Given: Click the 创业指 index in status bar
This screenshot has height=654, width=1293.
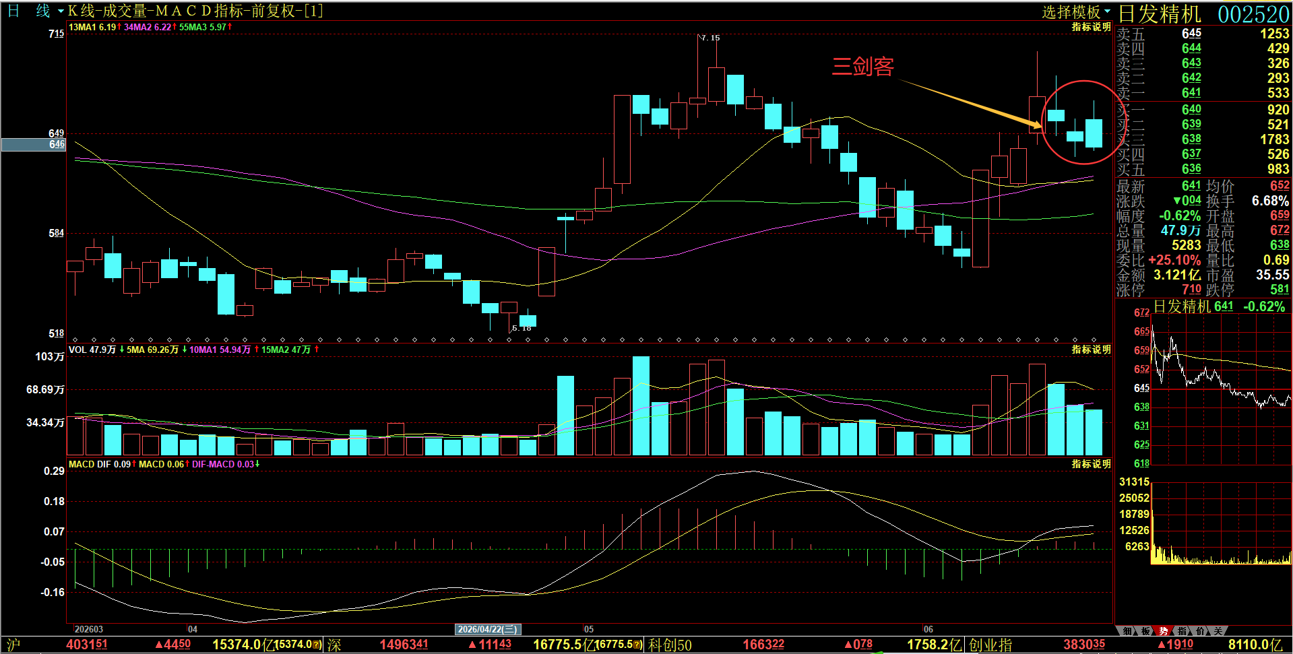Looking at the screenshot, I should [990, 645].
